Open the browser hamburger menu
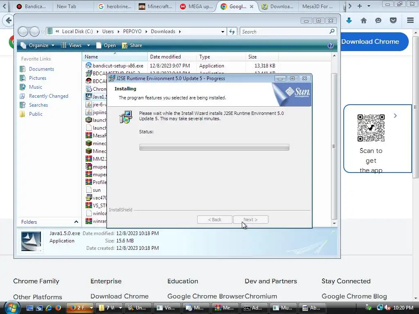The width and height of the screenshot is (419, 314). 410,20
